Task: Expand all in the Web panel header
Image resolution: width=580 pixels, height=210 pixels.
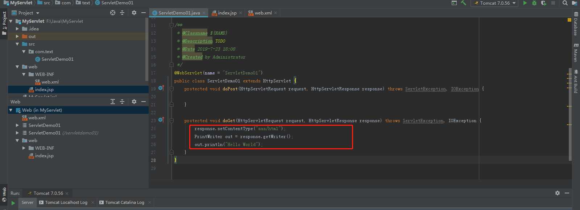Action: click(x=113, y=102)
